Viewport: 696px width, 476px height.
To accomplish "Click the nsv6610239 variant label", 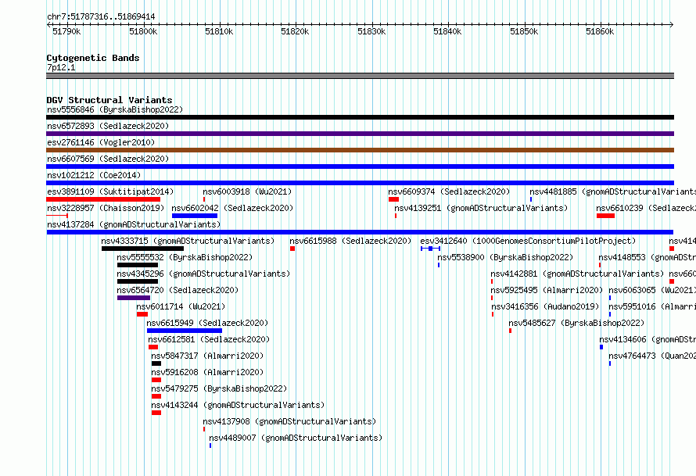I will coord(646,208).
